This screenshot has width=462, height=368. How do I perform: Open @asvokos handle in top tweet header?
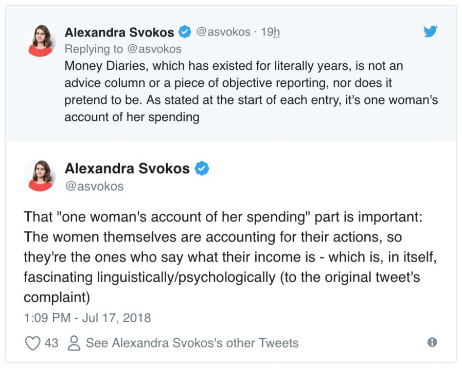point(223,32)
